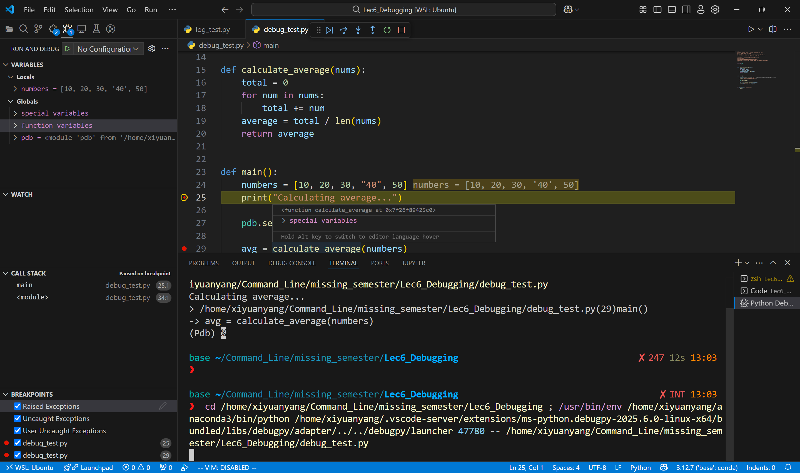Continue debugging with the Continue button

coord(329,30)
